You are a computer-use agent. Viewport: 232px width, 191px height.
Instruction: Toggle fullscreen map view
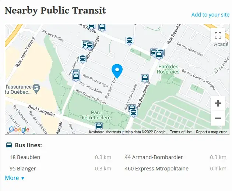(218, 35)
